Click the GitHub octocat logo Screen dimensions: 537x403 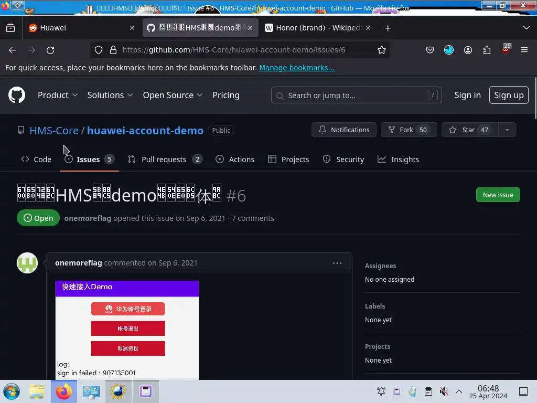[17, 95]
